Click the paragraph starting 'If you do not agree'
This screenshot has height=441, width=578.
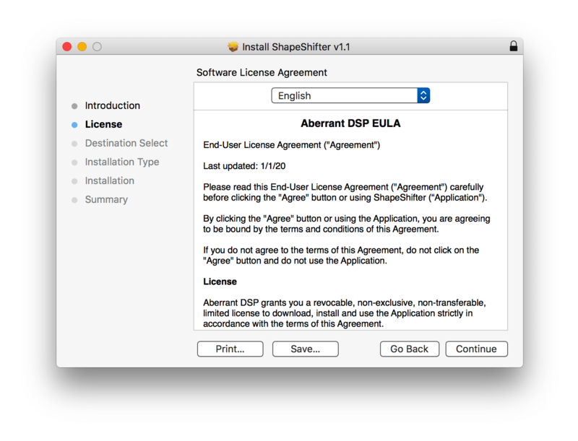[341, 256]
